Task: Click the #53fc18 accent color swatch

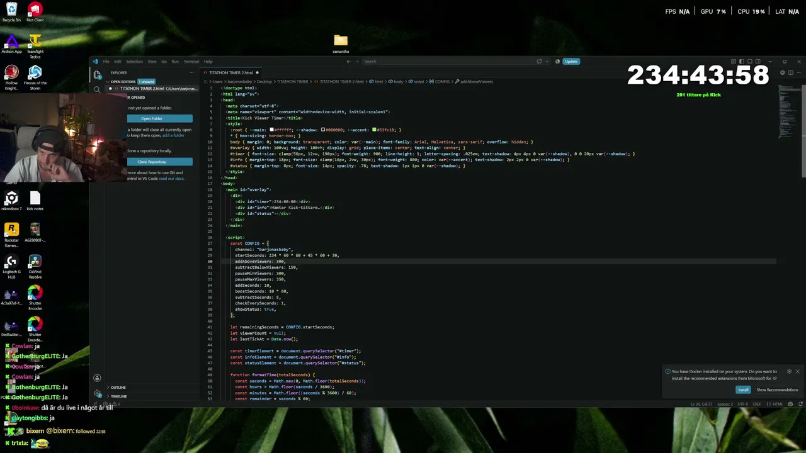Action: pyautogui.click(x=374, y=130)
